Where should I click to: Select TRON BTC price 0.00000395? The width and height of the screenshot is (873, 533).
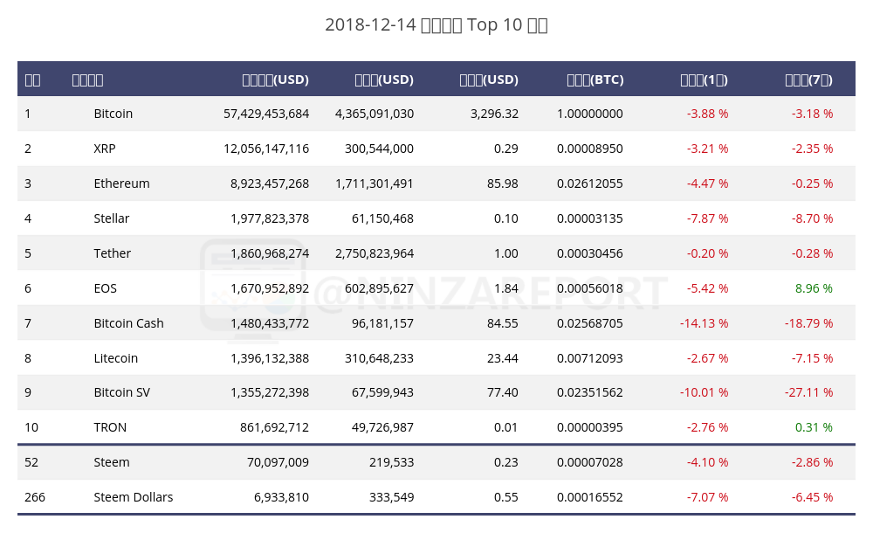[589, 427]
